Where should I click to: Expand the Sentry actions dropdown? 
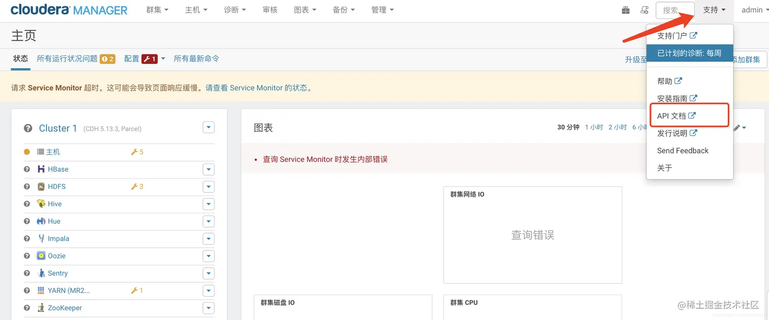tap(209, 273)
